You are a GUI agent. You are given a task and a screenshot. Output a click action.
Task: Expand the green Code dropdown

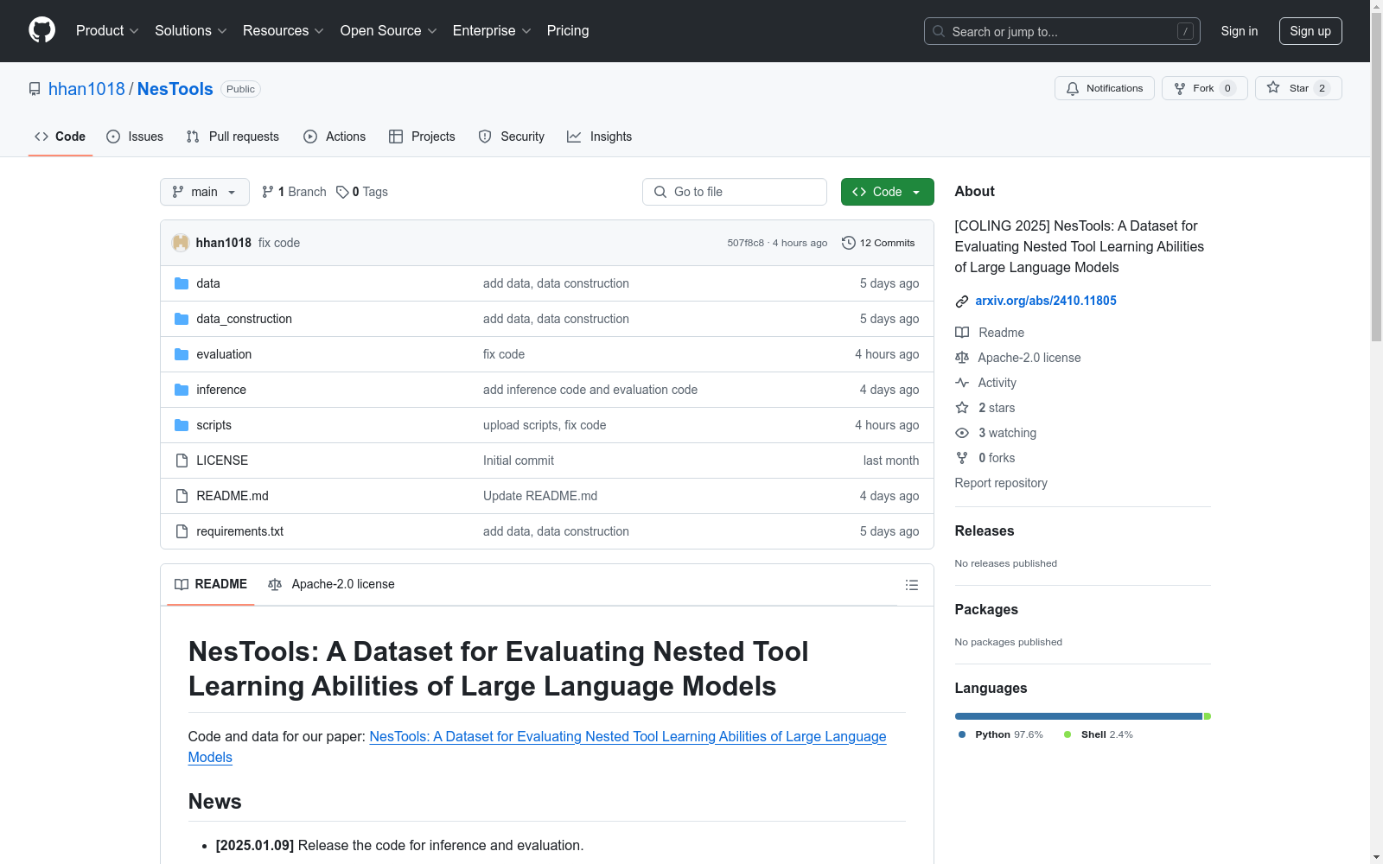pyautogui.click(x=887, y=192)
